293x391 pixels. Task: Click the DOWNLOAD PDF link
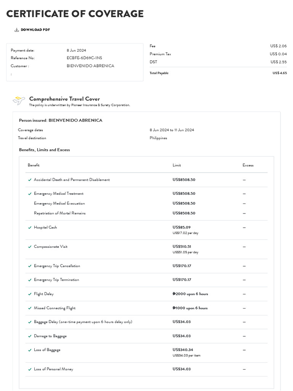pos(35,30)
